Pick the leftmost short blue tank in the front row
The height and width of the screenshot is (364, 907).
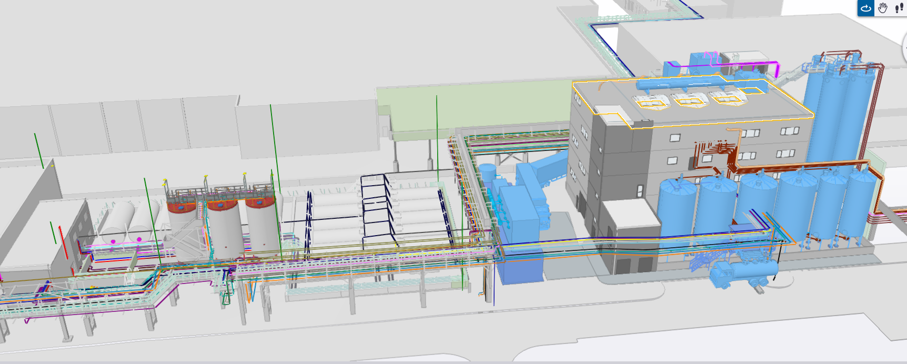click(x=677, y=208)
